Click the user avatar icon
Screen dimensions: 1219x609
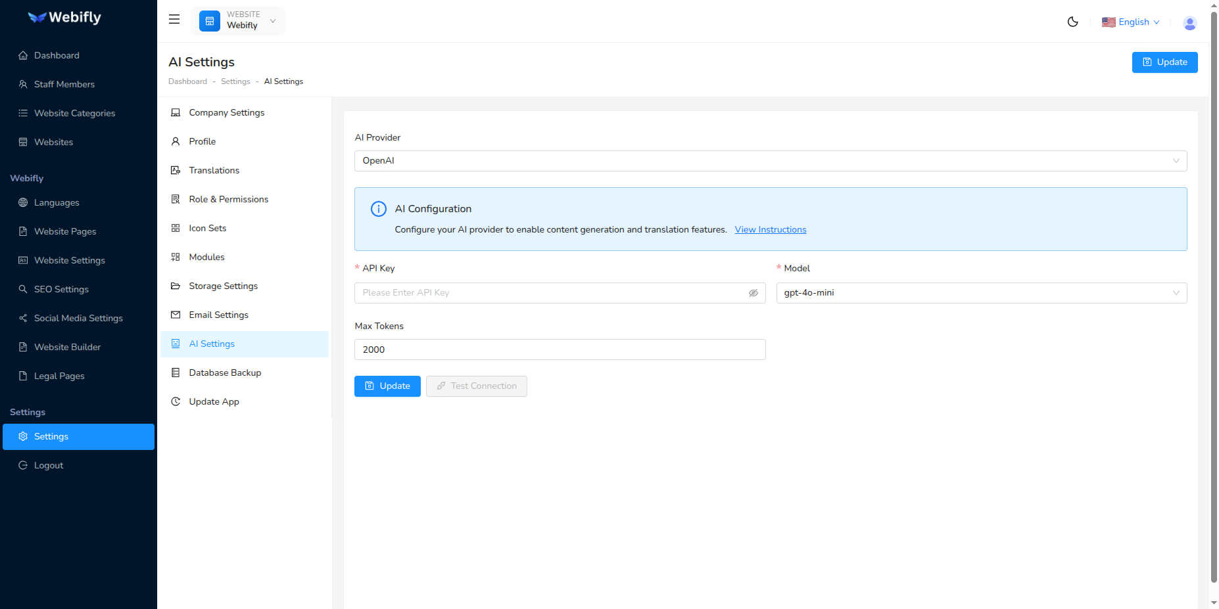coord(1189,23)
